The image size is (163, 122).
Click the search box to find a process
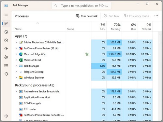tap(81, 6)
